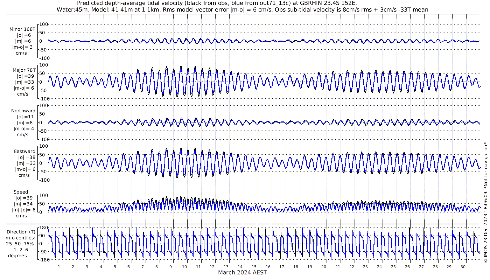This screenshot has height=280, width=490.
Task: Click day '3' on the date axis
Action: (x=87, y=267)
